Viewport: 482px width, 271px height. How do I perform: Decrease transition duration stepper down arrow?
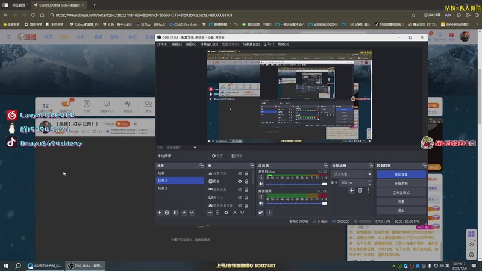click(x=369, y=184)
